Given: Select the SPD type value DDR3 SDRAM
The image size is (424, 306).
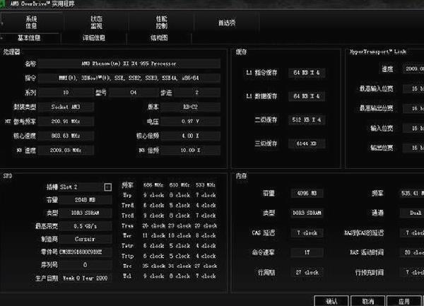Looking at the screenshot, I should coord(86,213).
